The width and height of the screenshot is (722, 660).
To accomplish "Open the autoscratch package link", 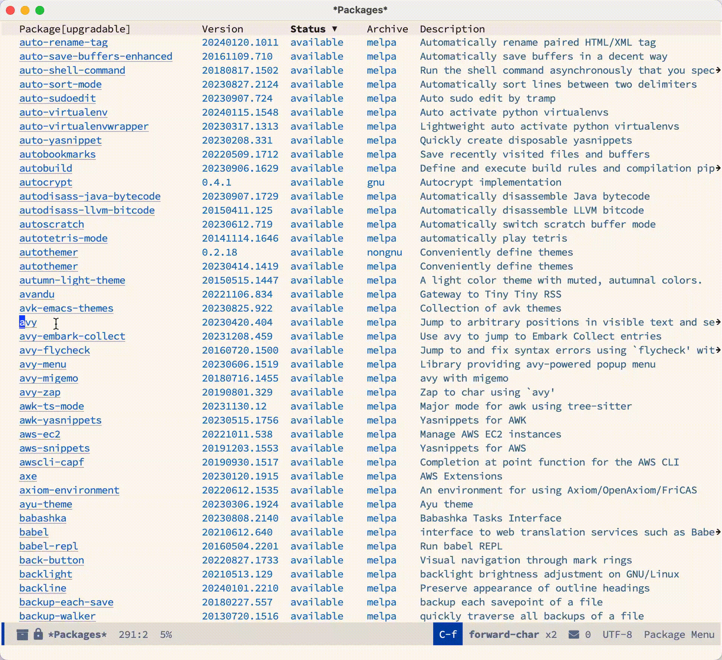I will coord(52,224).
